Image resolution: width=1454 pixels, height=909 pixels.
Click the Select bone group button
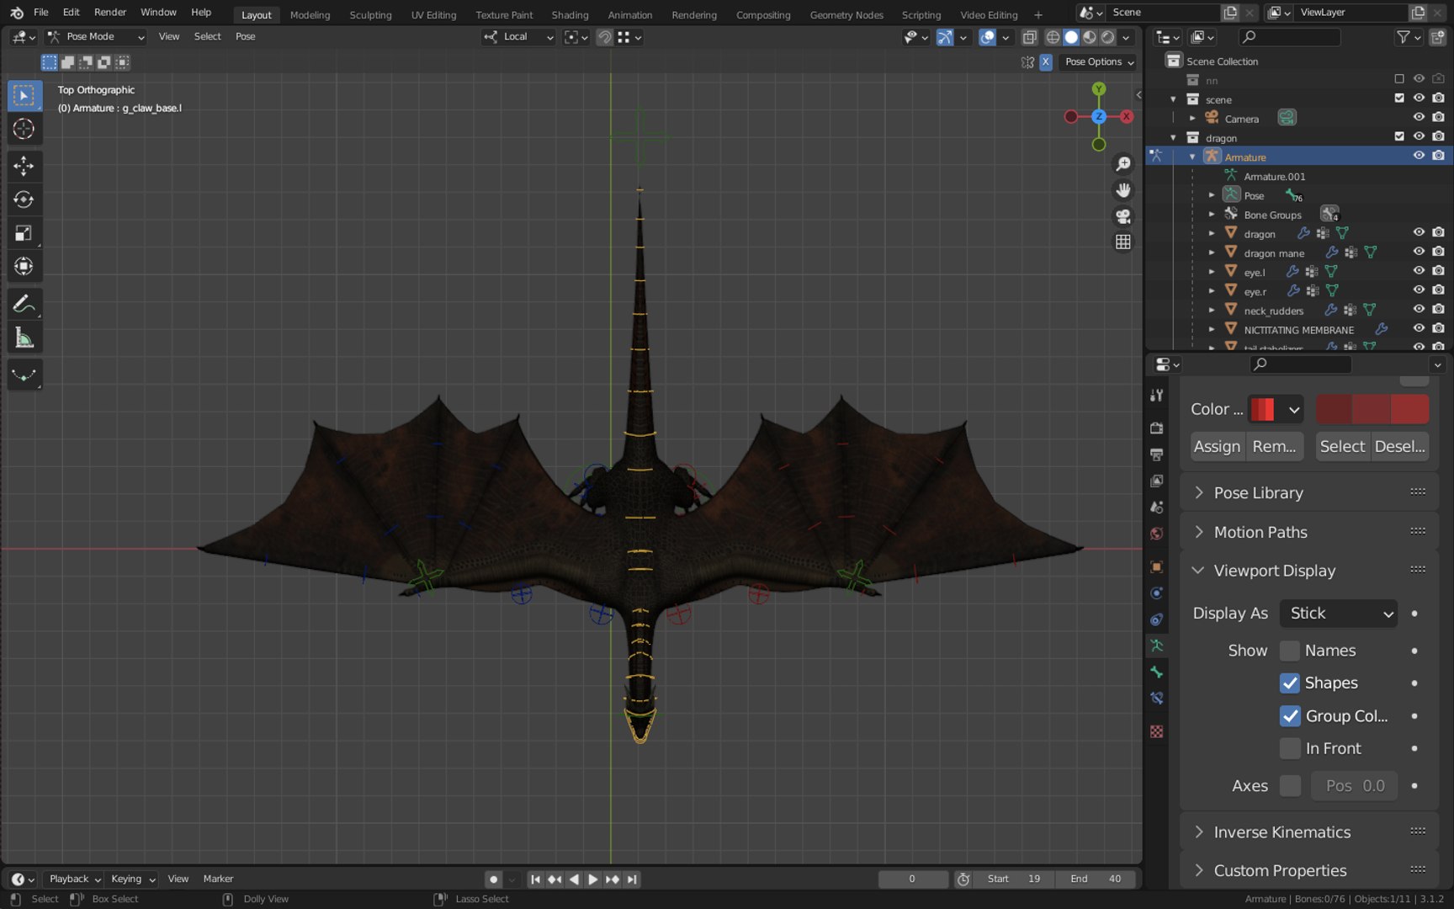pyautogui.click(x=1342, y=447)
